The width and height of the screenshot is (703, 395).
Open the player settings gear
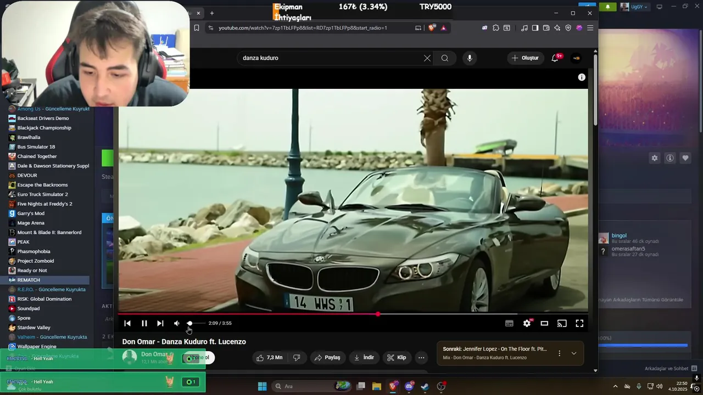[527, 323]
